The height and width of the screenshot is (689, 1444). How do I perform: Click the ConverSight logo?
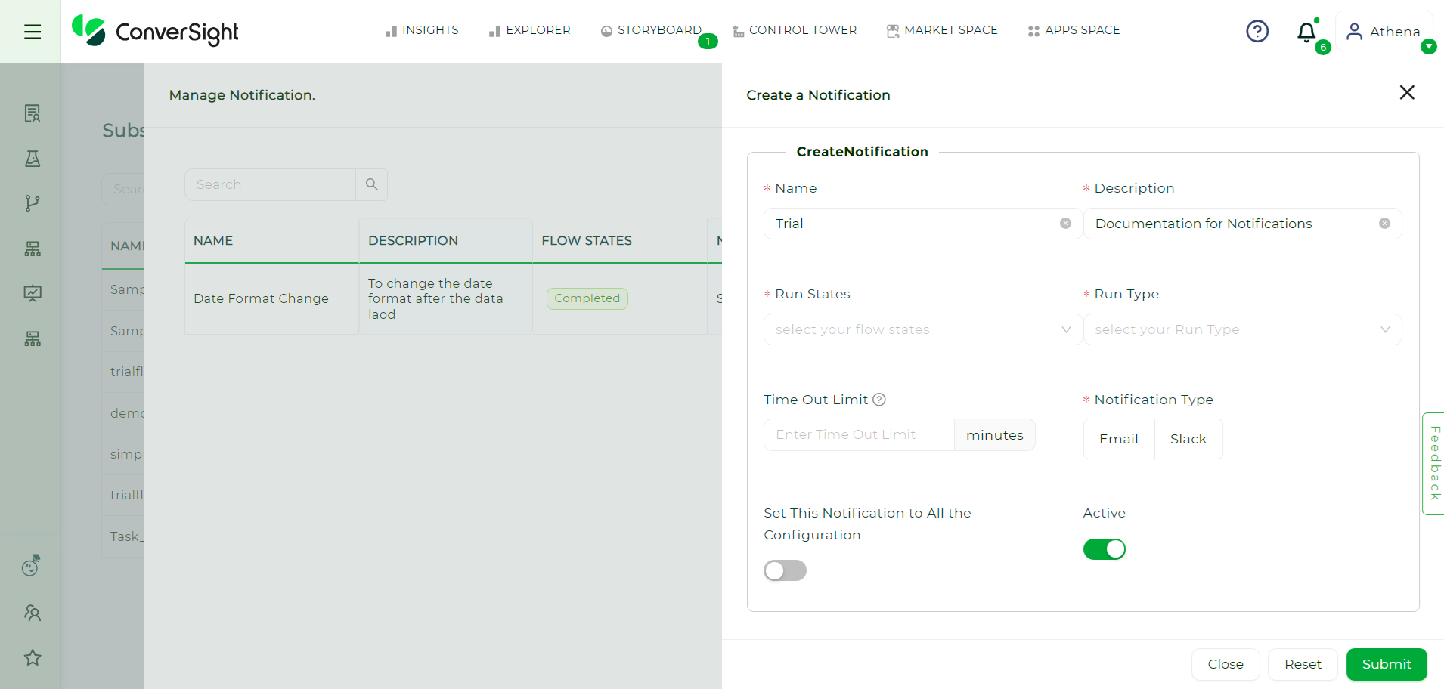click(x=155, y=31)
